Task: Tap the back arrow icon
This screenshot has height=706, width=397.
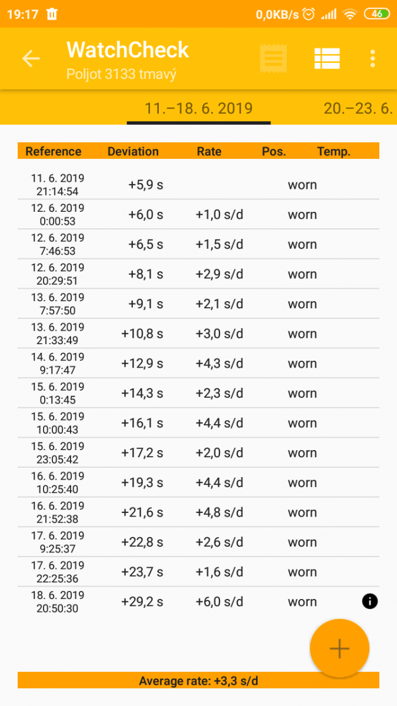Action: coord(31,58)
